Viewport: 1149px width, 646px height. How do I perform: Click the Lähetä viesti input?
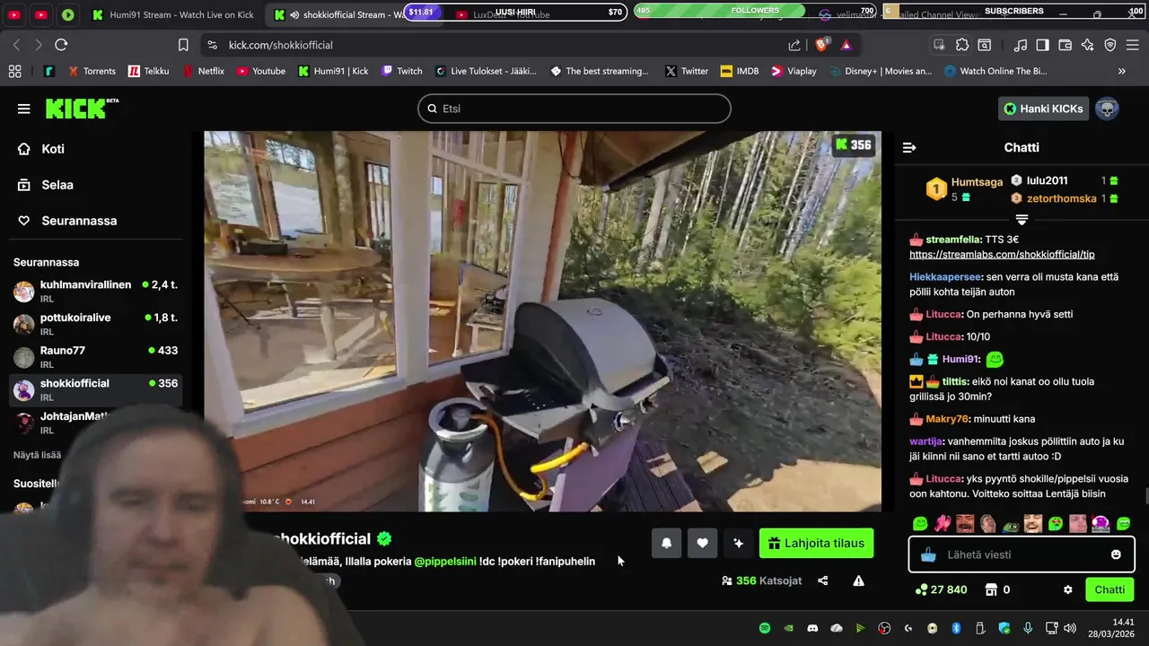1021,554
